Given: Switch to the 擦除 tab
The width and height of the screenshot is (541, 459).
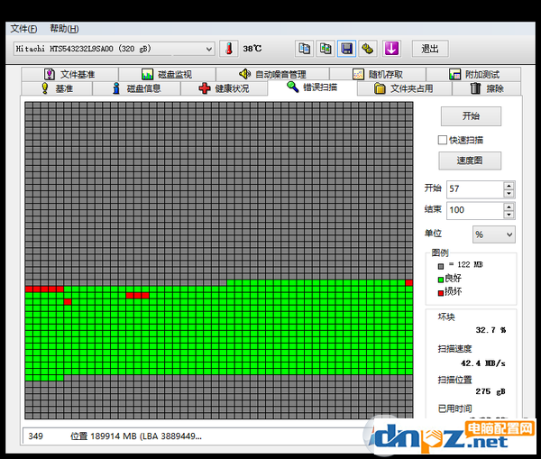Looking at the screenshot, I should (x=487, y=88).
